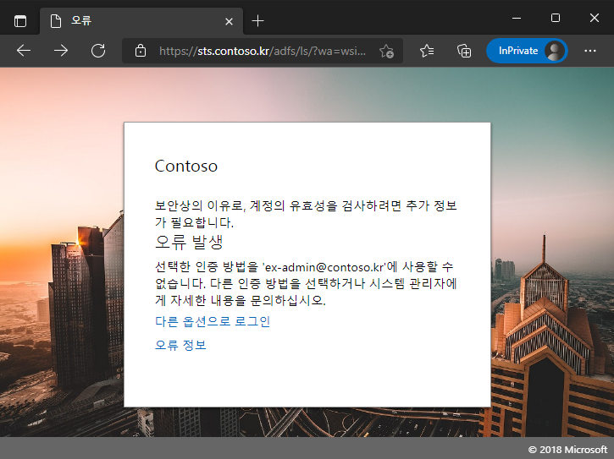Go forward to next page

[61, 51]
